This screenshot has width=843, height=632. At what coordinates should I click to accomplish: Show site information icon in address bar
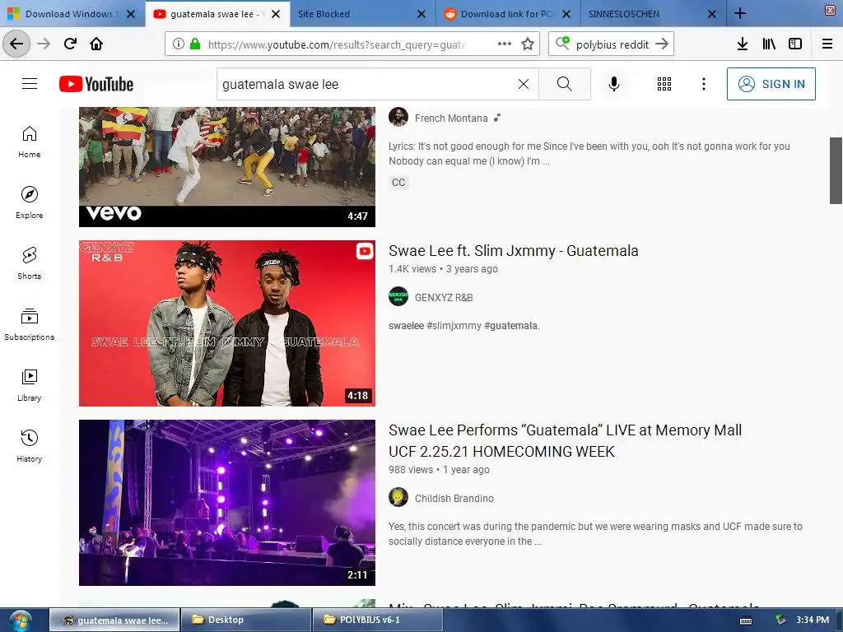(179, 44)
